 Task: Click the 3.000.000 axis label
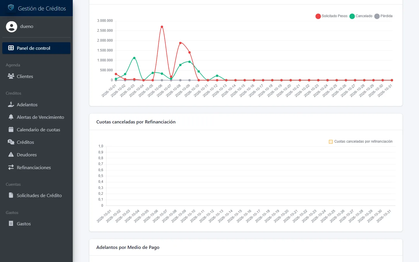pyautogui.click(x=105, y=21)
